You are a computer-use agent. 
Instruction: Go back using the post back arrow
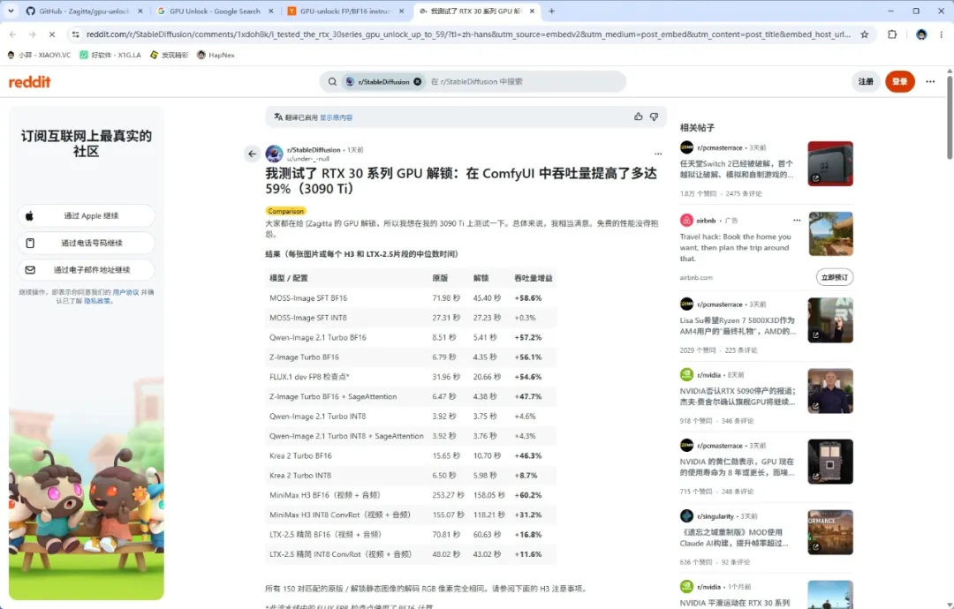(x=252, y=154)
